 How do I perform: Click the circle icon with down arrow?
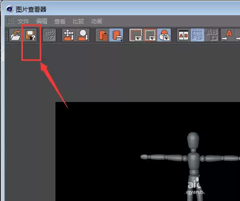click(83, 35)
